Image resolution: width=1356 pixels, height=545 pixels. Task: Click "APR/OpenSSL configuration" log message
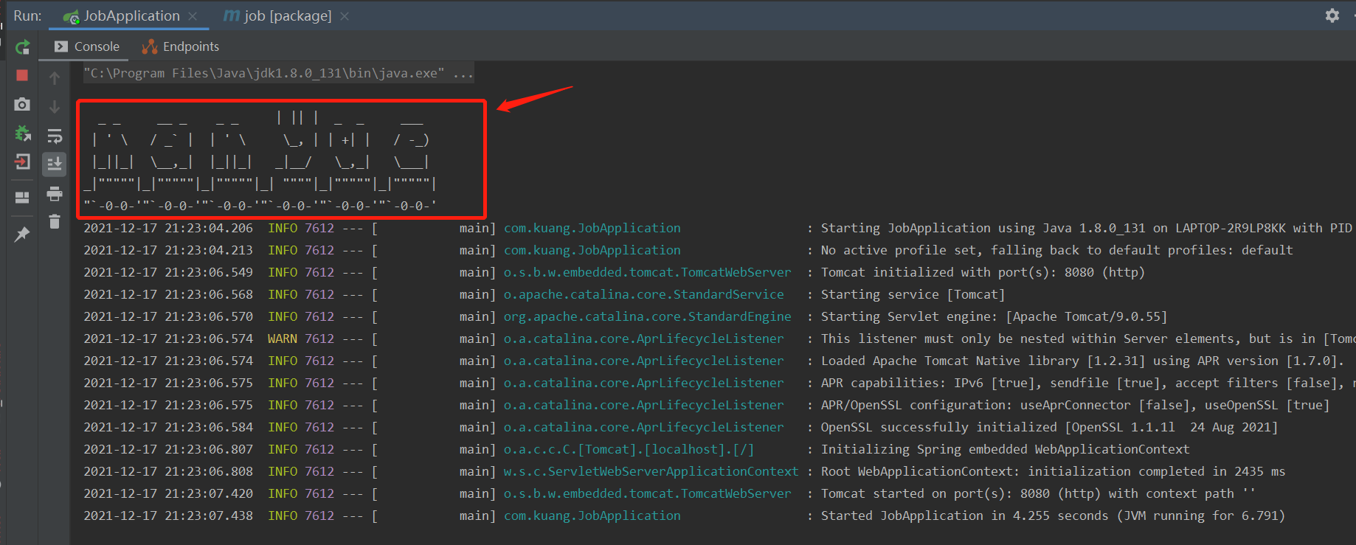click(x=1076, y=405)
